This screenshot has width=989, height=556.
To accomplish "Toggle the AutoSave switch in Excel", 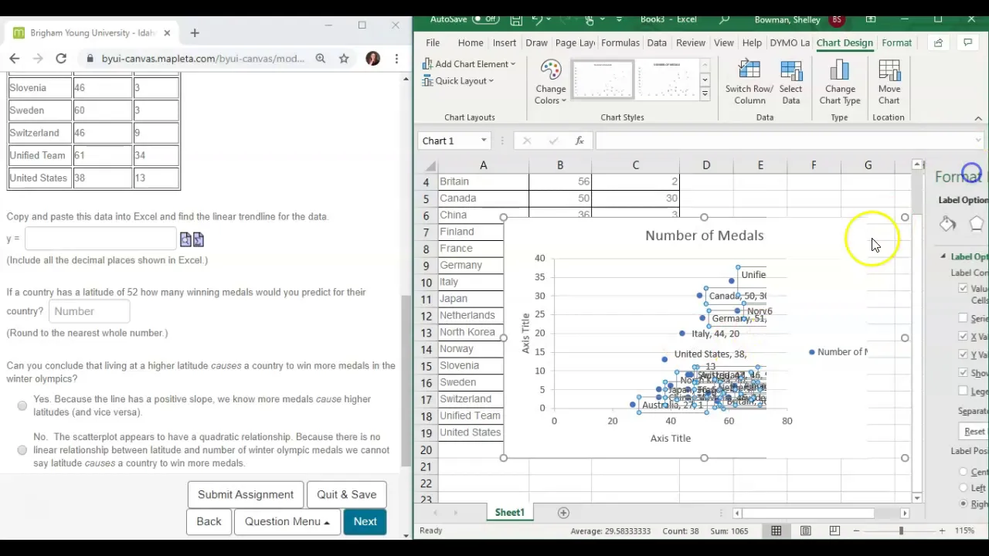I will tap(485, 19).
